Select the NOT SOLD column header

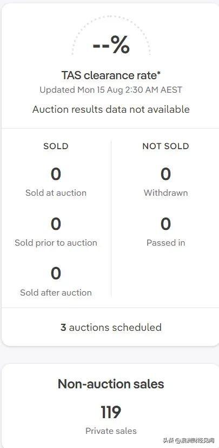pos(166,146)
